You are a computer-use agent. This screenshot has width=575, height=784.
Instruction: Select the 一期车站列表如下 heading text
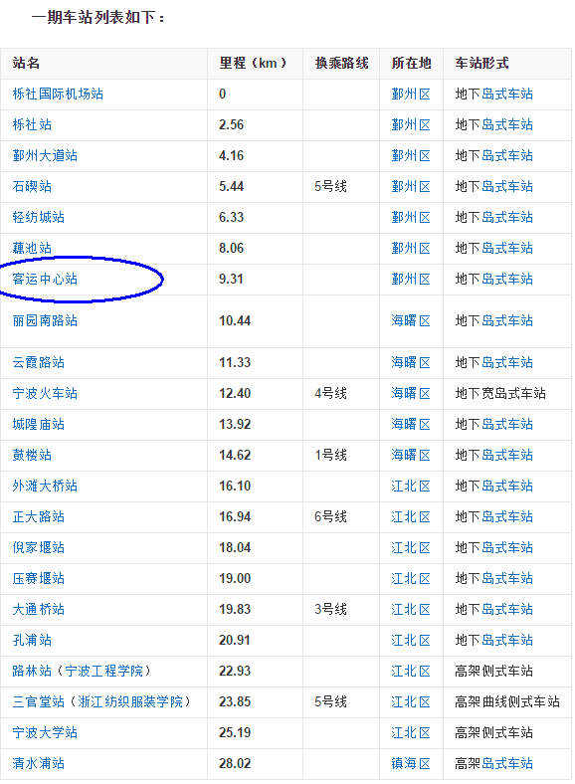tap(98, 18)
